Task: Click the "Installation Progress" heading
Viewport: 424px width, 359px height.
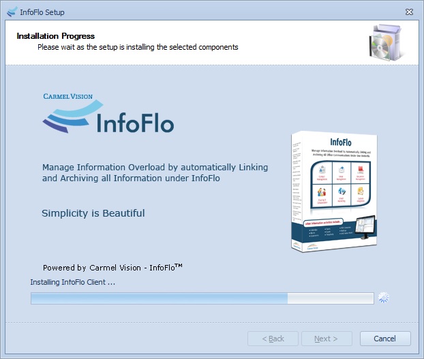Action: click(56, 36)
